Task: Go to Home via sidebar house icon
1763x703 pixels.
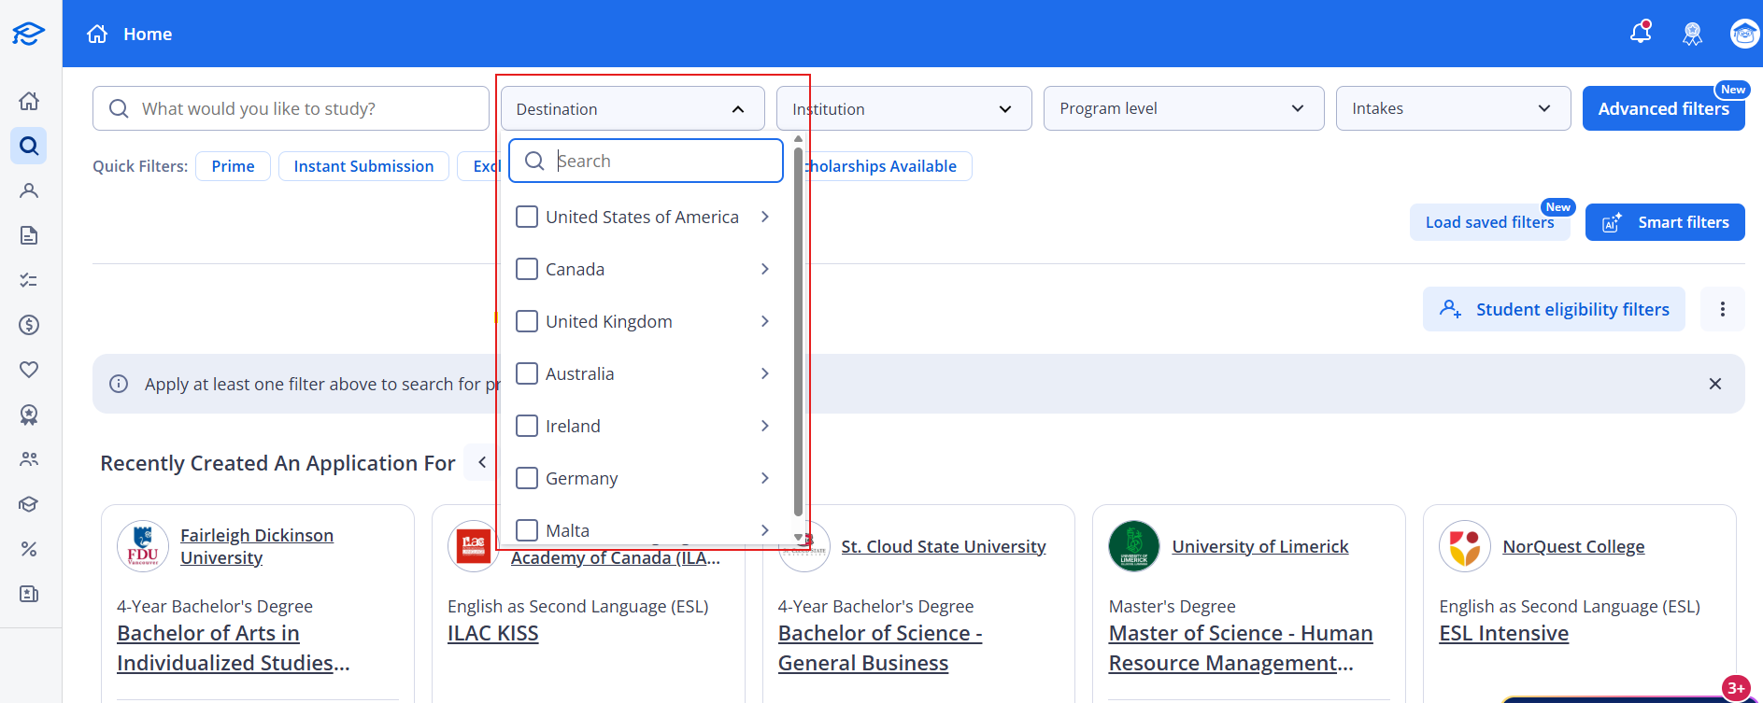Action: pos(29,101)
